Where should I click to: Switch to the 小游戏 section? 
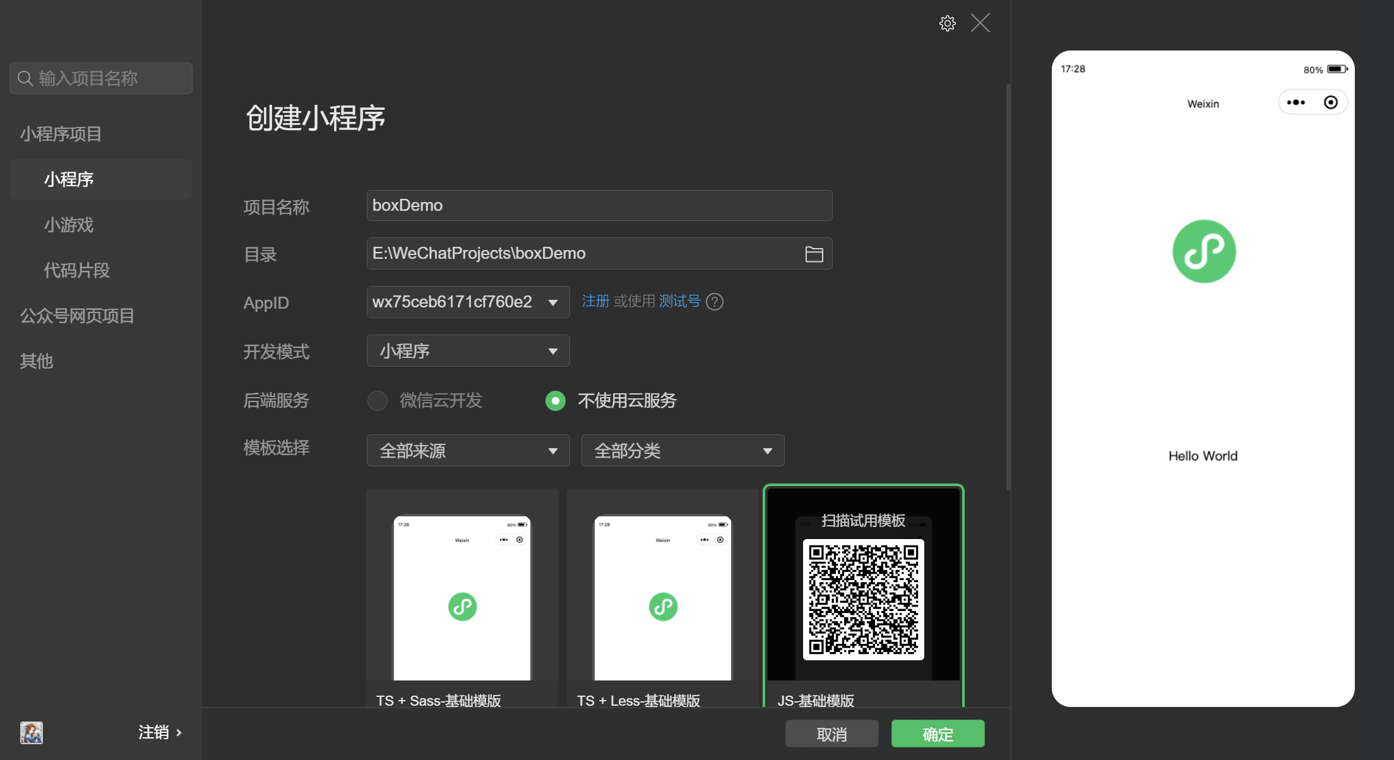(x=69, y=225)
